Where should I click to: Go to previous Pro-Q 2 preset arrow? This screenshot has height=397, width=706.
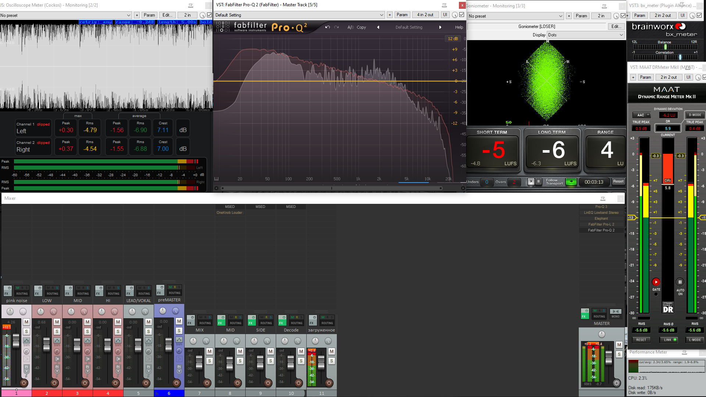(x=378, y=27)
